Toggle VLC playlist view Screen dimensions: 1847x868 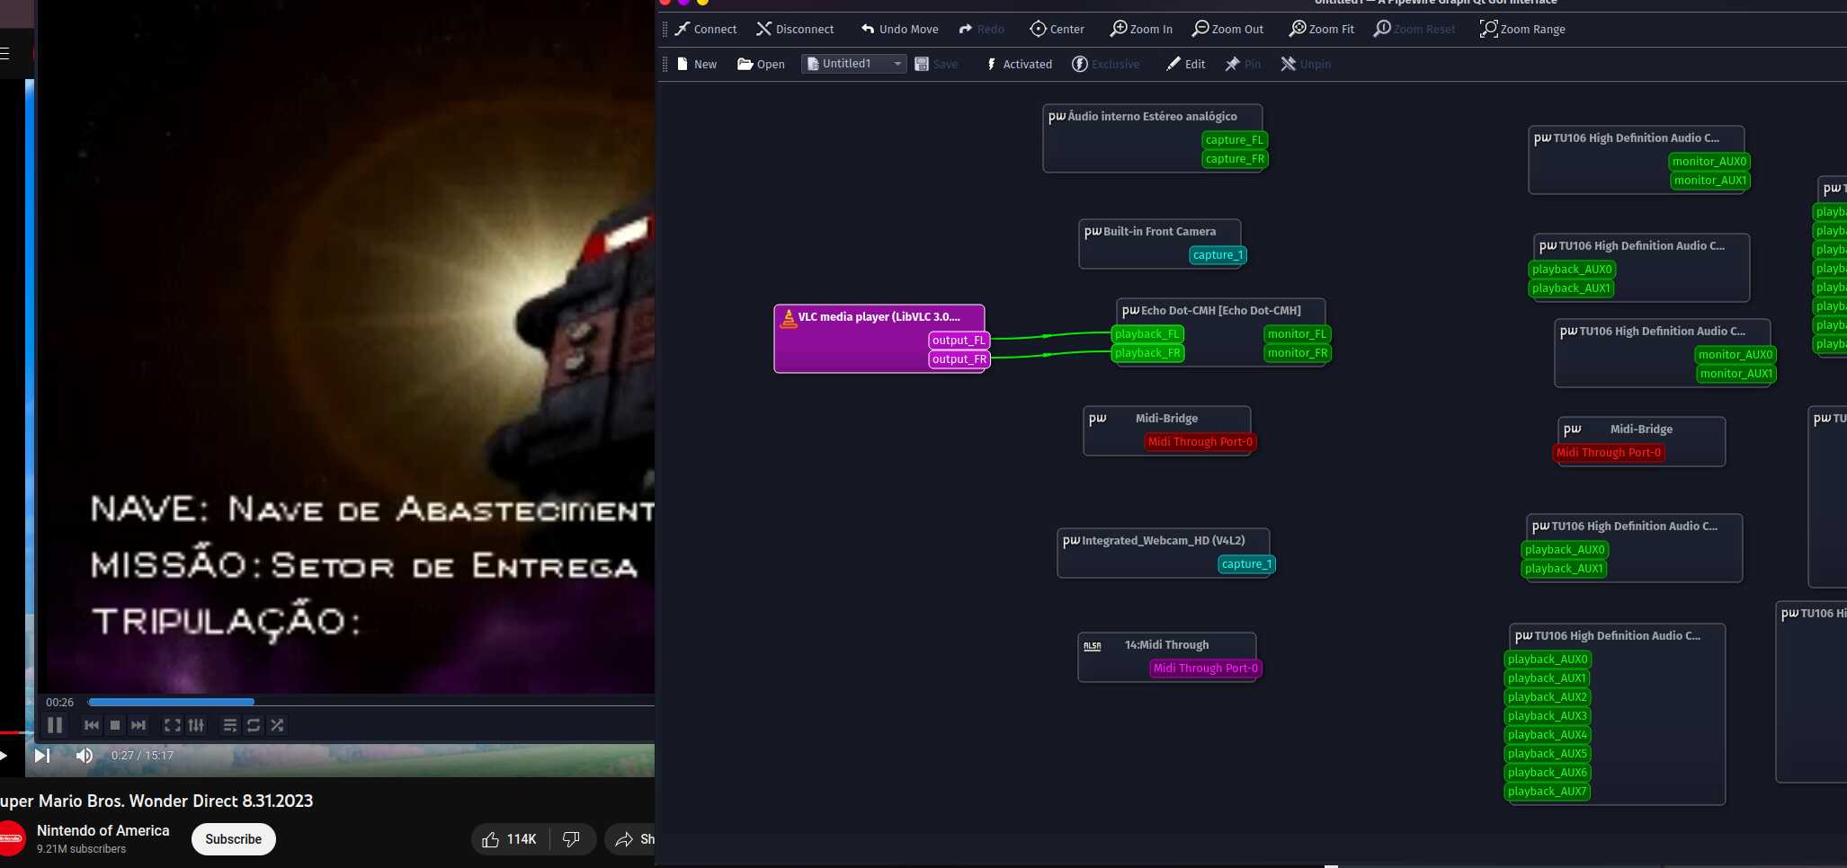coord(229,725)
